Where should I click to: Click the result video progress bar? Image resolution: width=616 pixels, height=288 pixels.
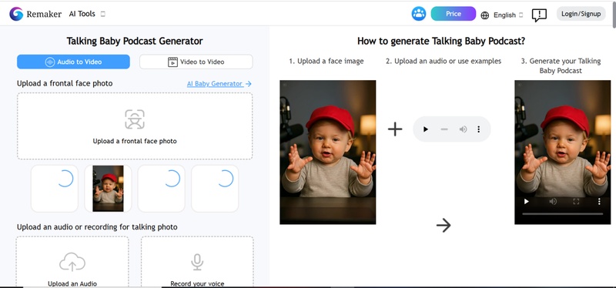point(563,214)
